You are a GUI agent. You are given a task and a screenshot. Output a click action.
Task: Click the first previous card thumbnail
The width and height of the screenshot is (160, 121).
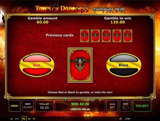[85, 36]
